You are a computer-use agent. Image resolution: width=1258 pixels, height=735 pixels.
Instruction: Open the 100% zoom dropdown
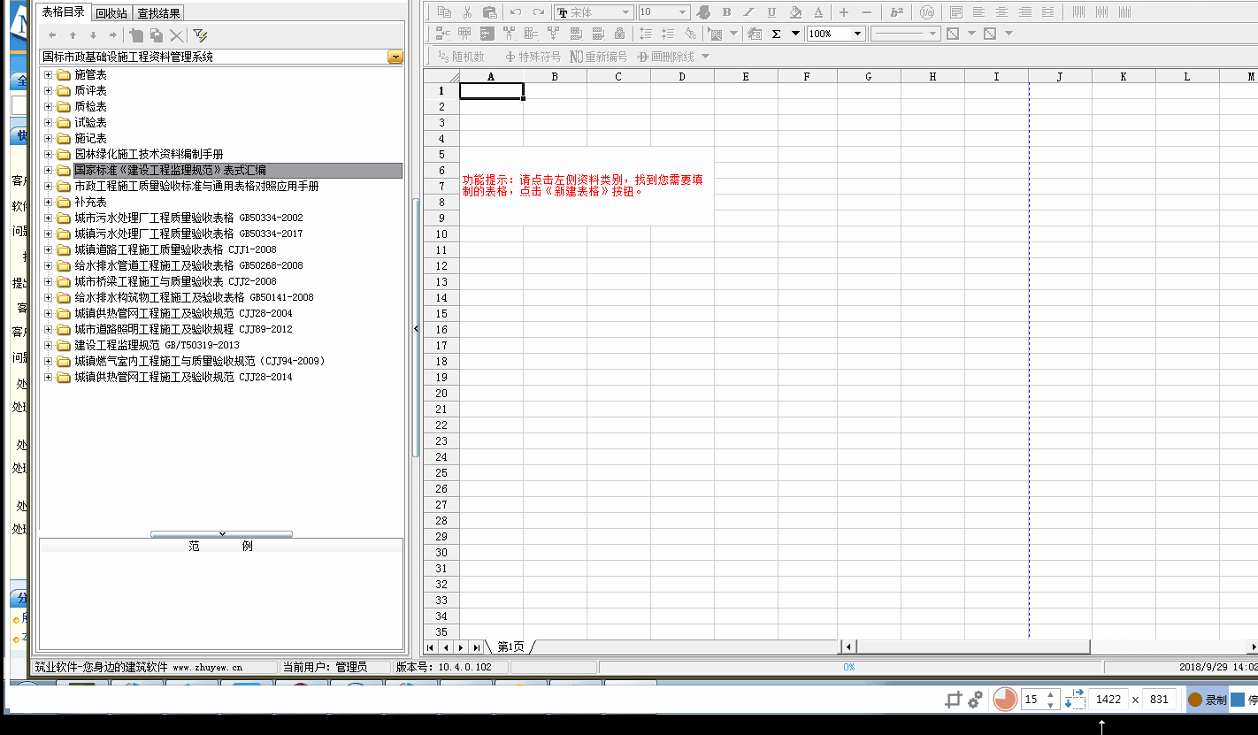tap(857, 34)
